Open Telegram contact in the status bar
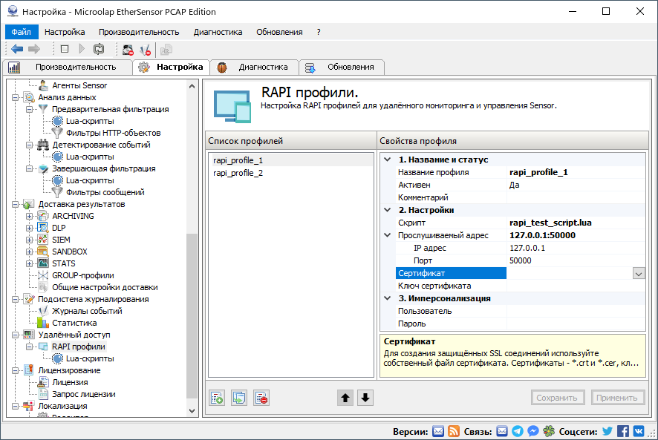Image resolution: width=658 pixels, height=440 pixels. click(x=518, y=431)
